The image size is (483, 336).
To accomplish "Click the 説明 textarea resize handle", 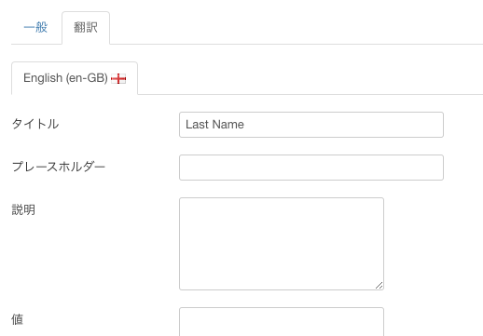I will point(379,286).
